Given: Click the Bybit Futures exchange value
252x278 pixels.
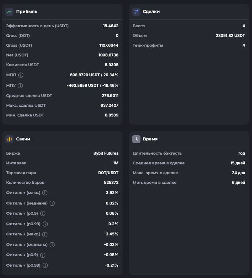Looking at the screenshot, I should coord(106,153).
